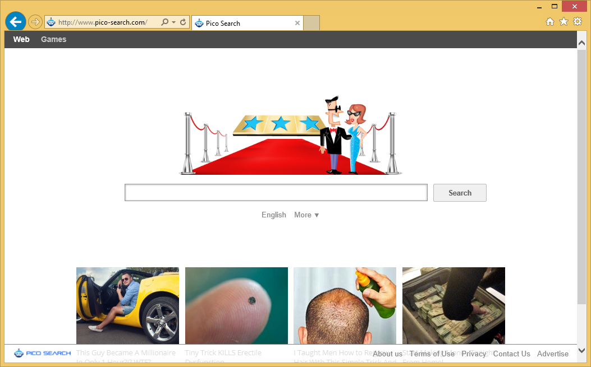Open the browser home page icon

(549, 21)
